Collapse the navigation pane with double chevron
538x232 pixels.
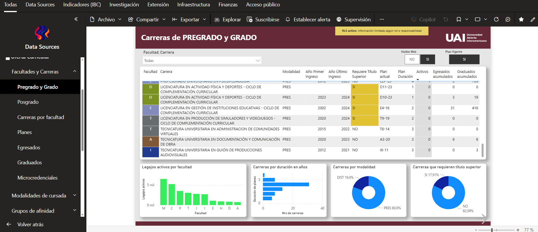pos(76,19)
